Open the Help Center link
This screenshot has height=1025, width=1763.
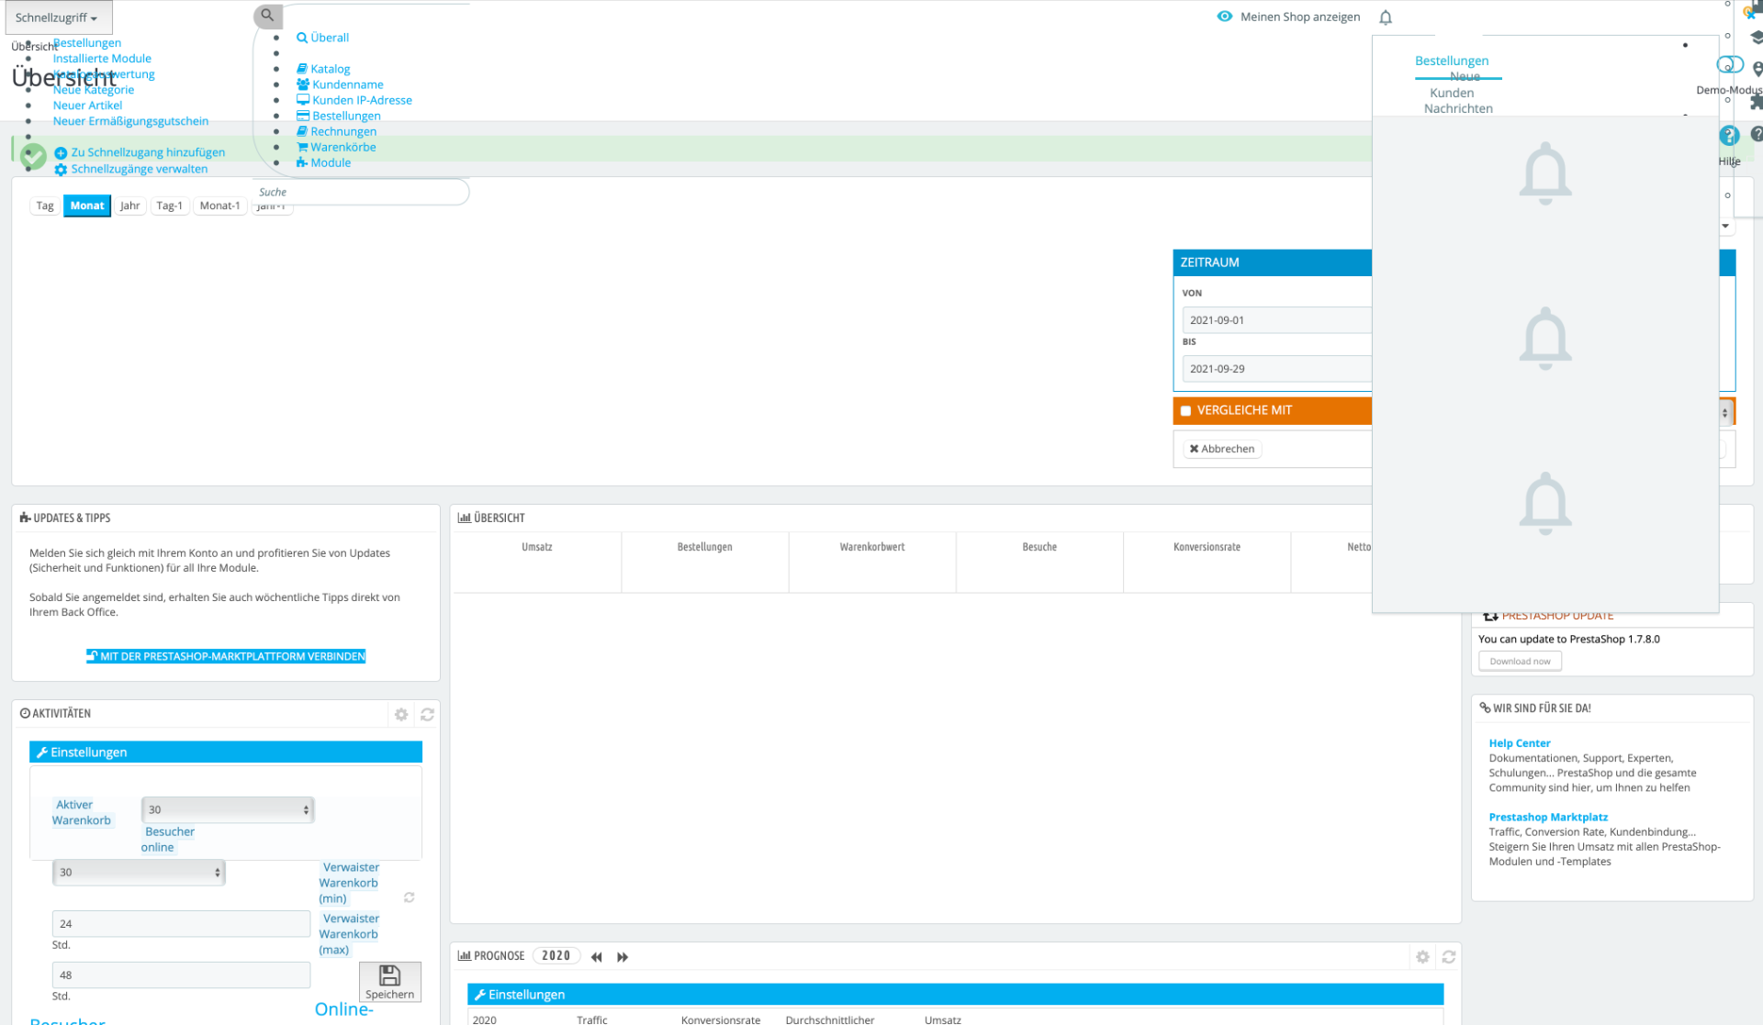(1520, 743)
